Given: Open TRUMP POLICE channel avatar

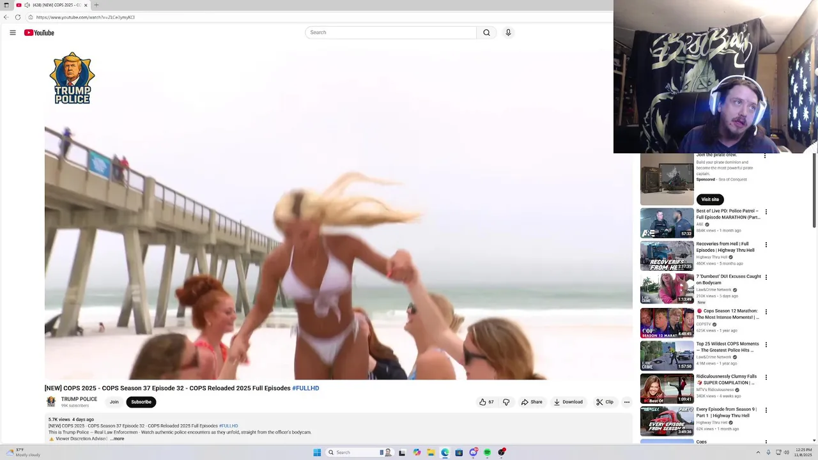Looking at the screenshot, I should click(51, 402).
